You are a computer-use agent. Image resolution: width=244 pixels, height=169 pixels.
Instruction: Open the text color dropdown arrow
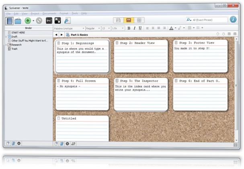point(176,28)
